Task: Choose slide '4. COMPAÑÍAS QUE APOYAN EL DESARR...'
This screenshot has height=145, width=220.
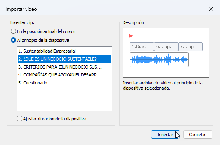Action: pyautogui.click(x=65, y=75)
